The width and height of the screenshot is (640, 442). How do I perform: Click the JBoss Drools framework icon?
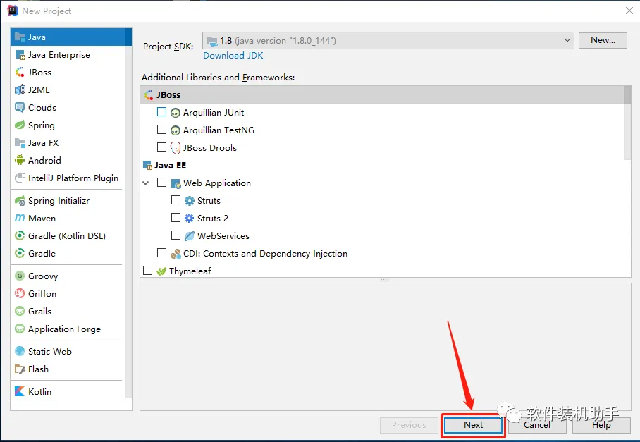coord(175,148)
